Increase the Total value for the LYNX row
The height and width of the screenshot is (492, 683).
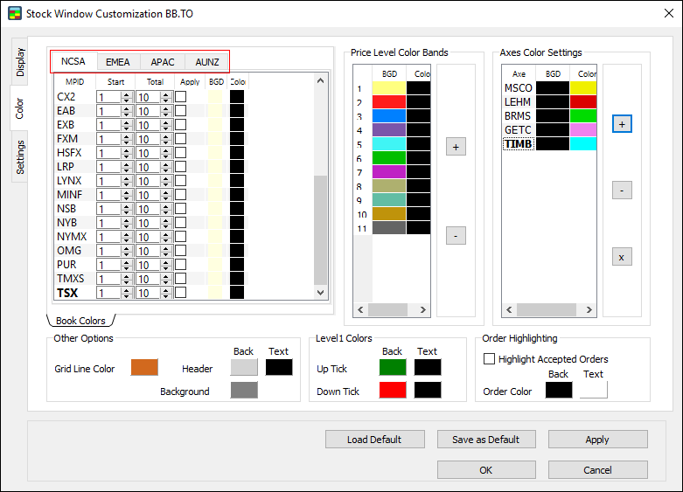click(166, 177)
